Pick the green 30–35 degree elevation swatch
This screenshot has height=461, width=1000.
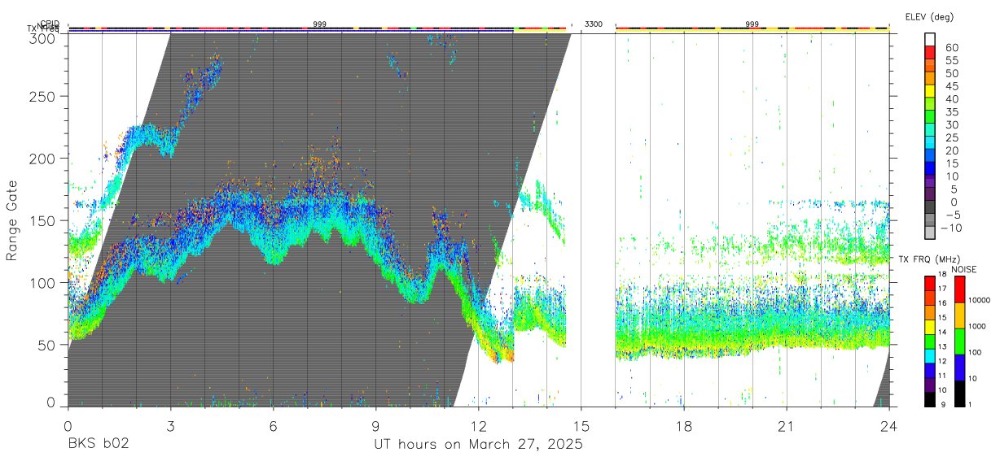click(x=930, y=118)
